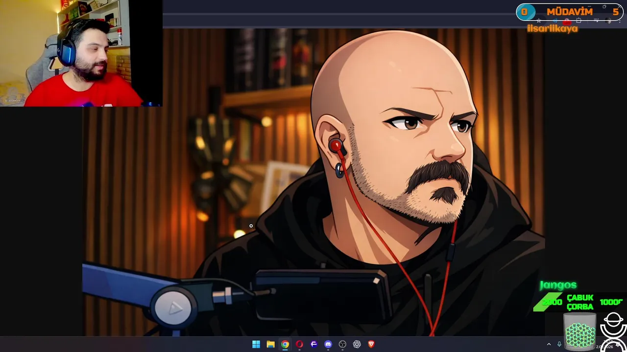Open the browser extensions puzzle icon
627x352 pixels.
[x=579, y=21]
